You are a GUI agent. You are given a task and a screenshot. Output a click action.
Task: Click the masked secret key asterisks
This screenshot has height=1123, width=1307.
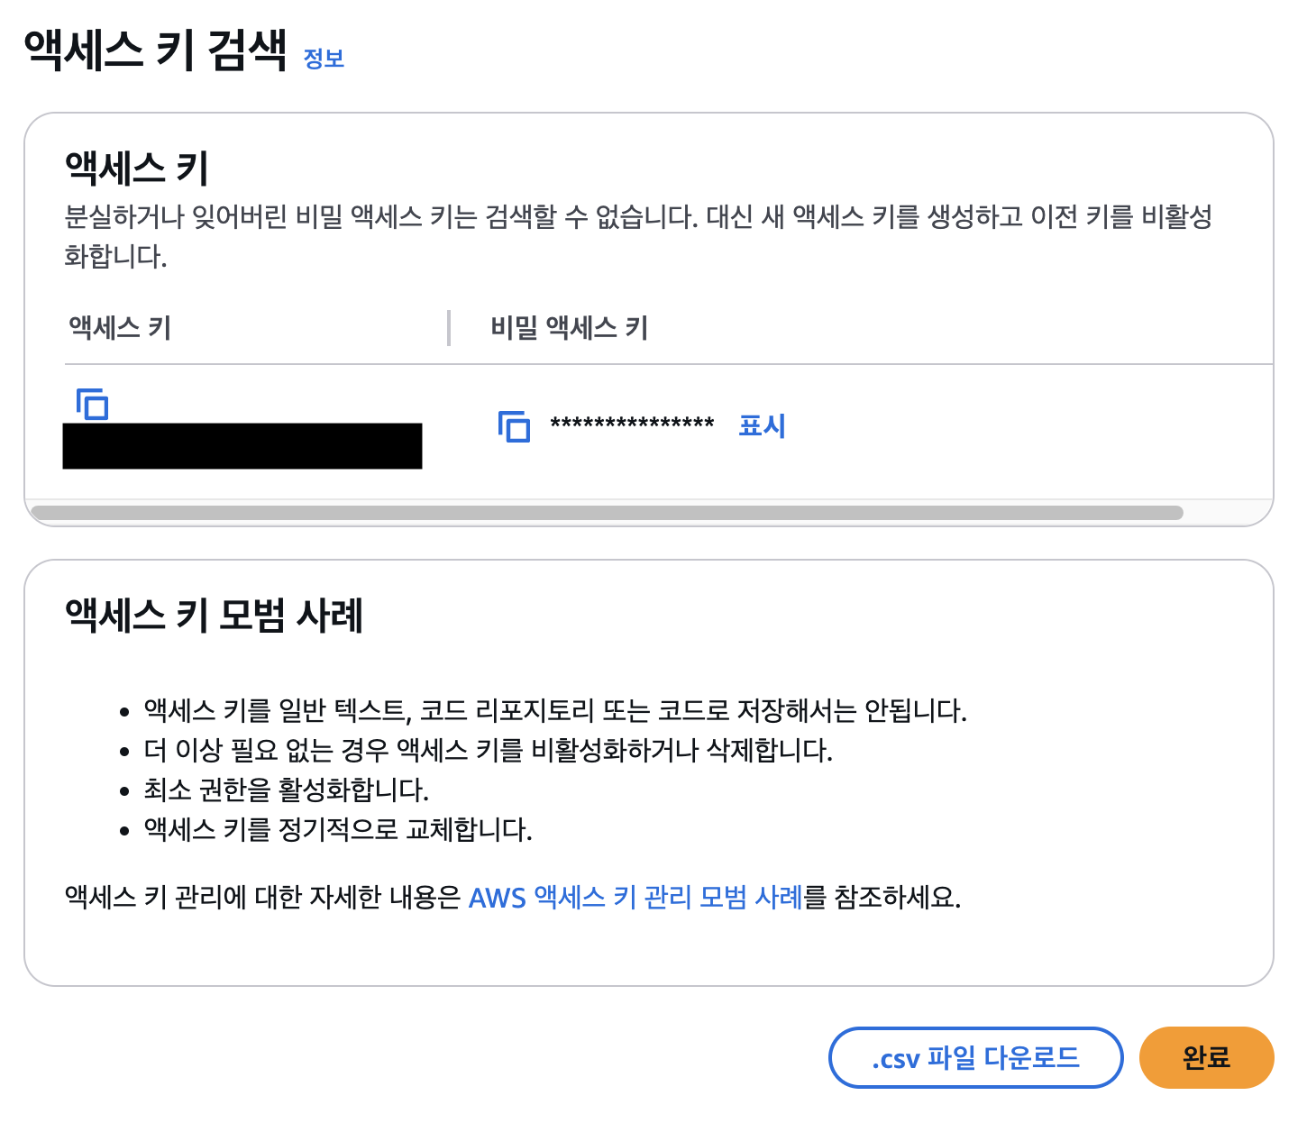632,425
